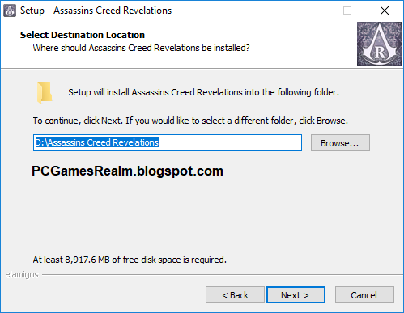This screenshot has width=404, height=313.
Task: Click the Setup - Assassins Creed Revelations title text
Action: 96,11
